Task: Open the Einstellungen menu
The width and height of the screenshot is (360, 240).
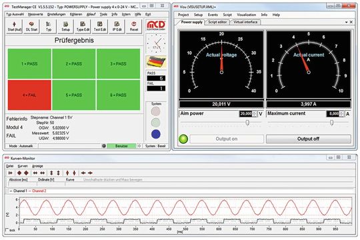Action: (57, 14)
